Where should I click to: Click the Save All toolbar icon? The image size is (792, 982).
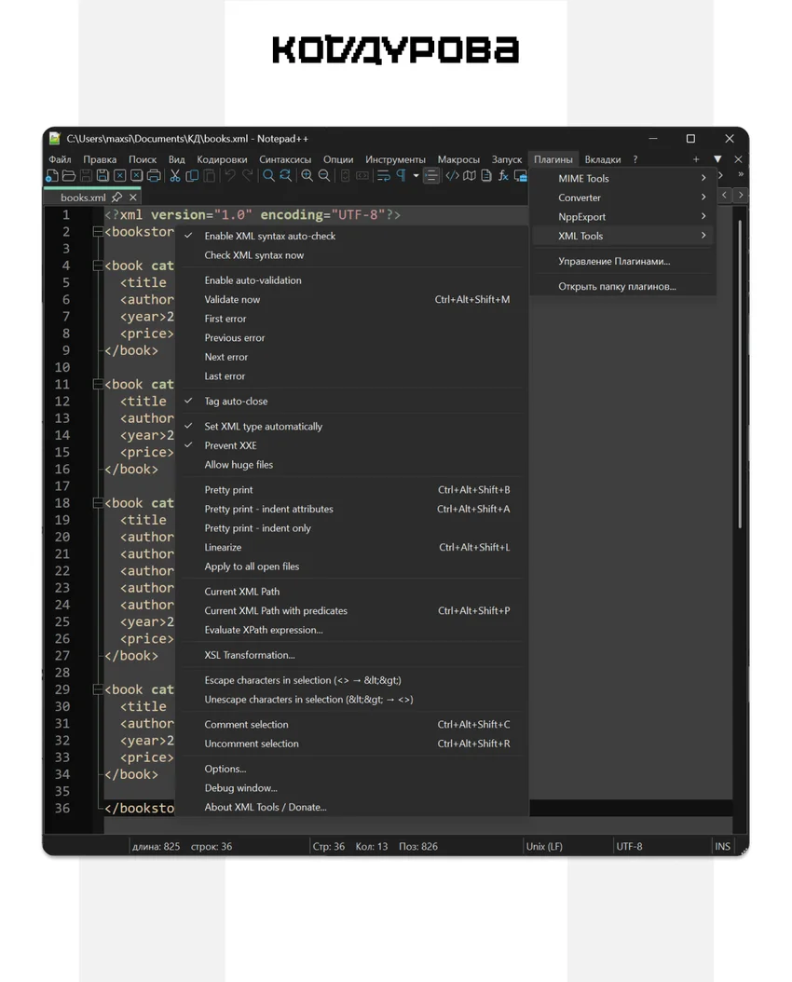[x=102, y=176]
